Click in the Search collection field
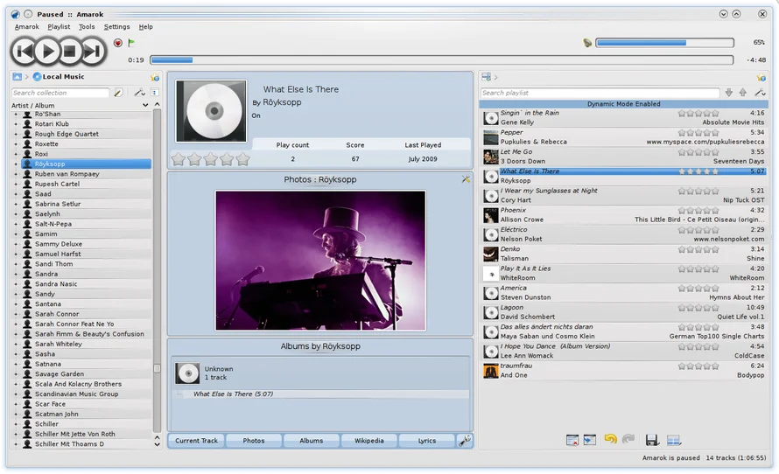 60,93
